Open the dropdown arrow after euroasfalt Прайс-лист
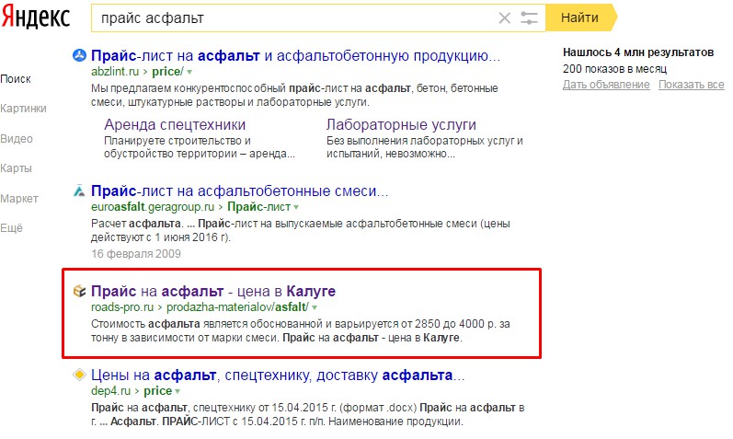 click(296, 207)
